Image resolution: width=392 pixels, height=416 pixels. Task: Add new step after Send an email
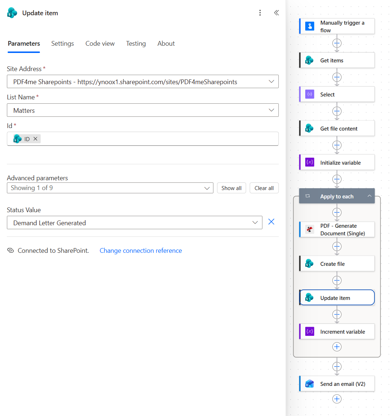coord(337,399)
